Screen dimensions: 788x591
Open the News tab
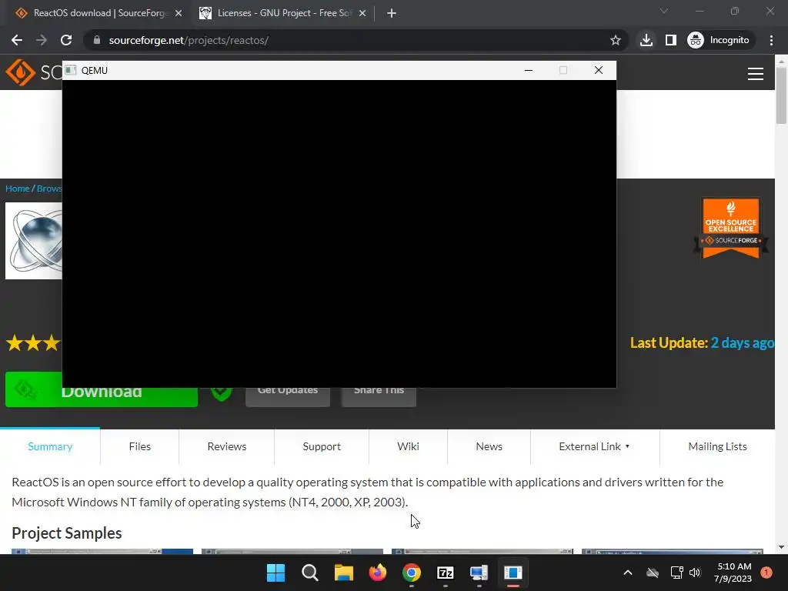[489, 446]
